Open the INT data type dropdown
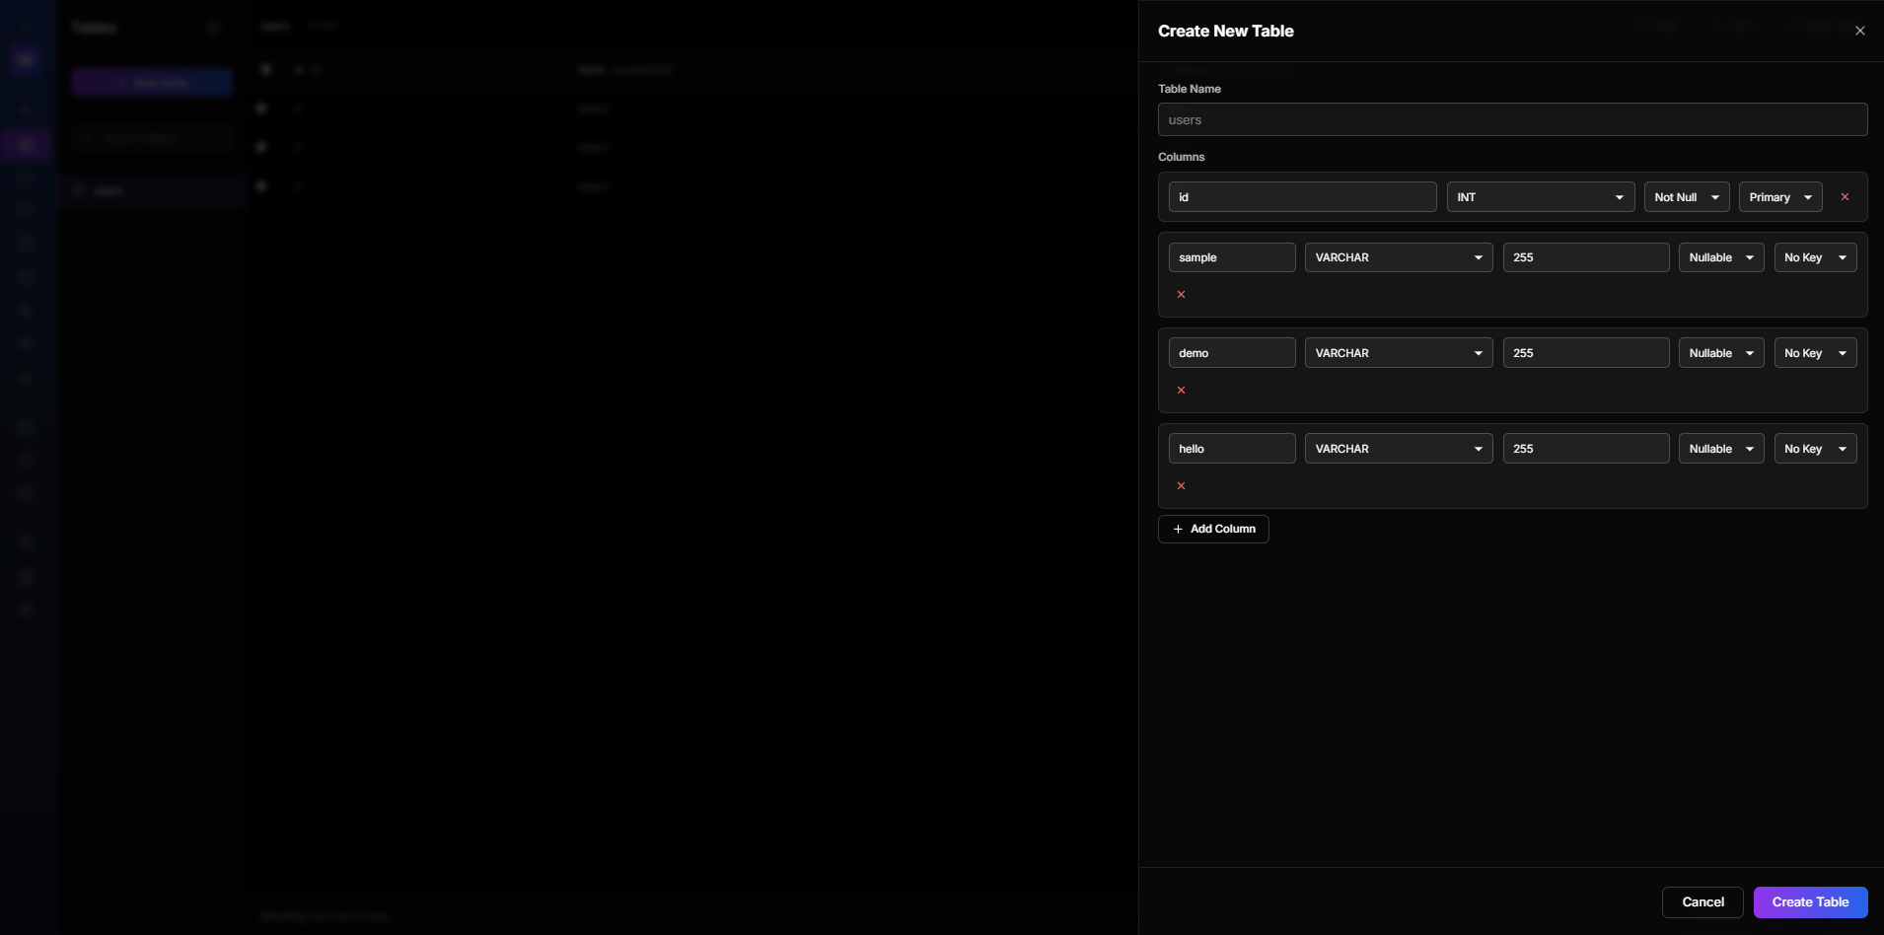Viewport: 1884px width, 935px height. pyautogui.click(x=1540, y=197)
